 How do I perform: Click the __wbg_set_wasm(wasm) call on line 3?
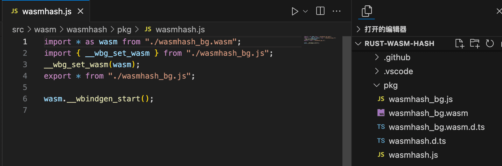(x=90, y=65)
